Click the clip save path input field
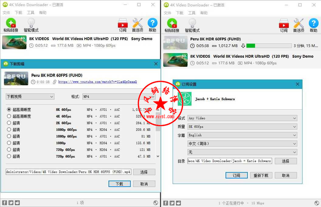 tap(68, 172)
